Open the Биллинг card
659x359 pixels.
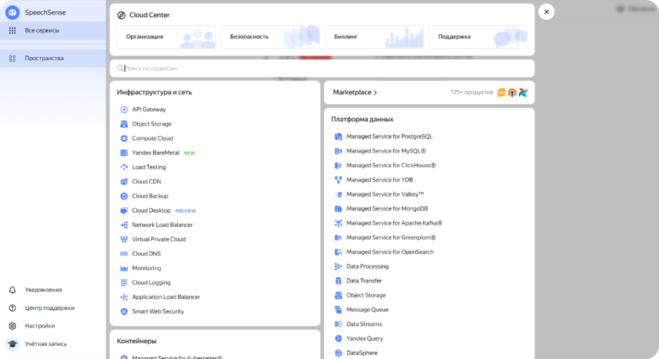pos(374,36)
